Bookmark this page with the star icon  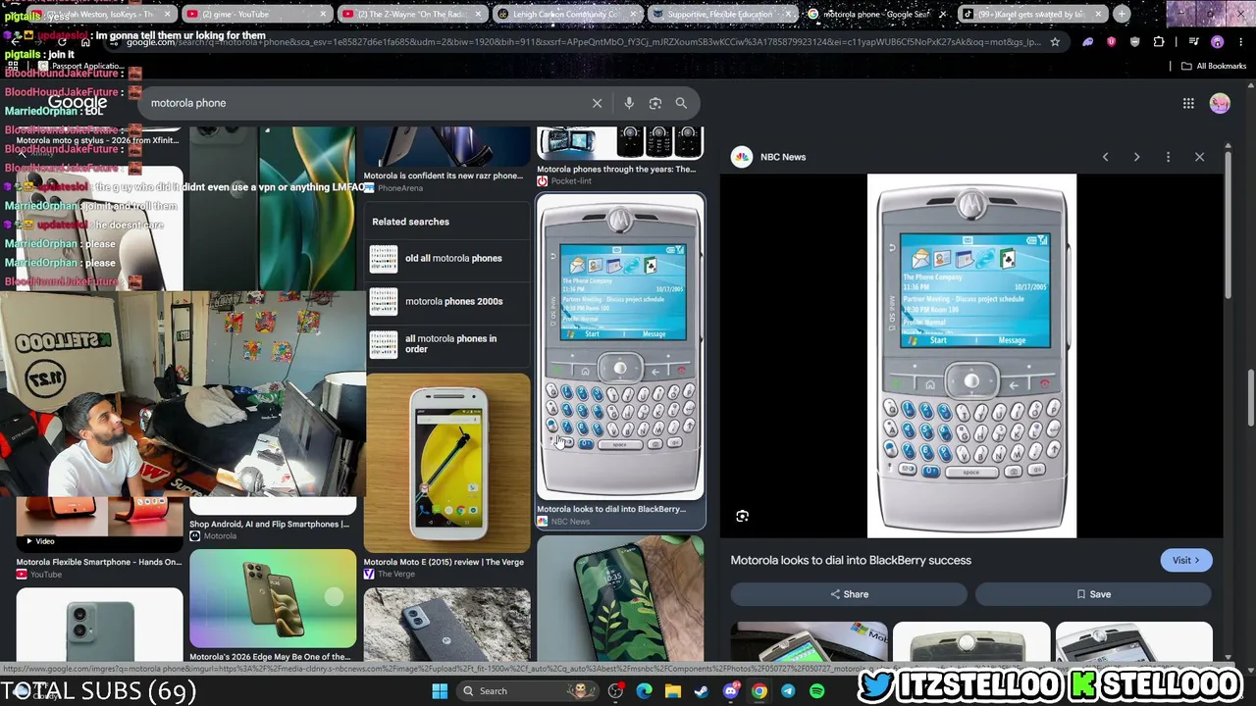point(1055,42)
